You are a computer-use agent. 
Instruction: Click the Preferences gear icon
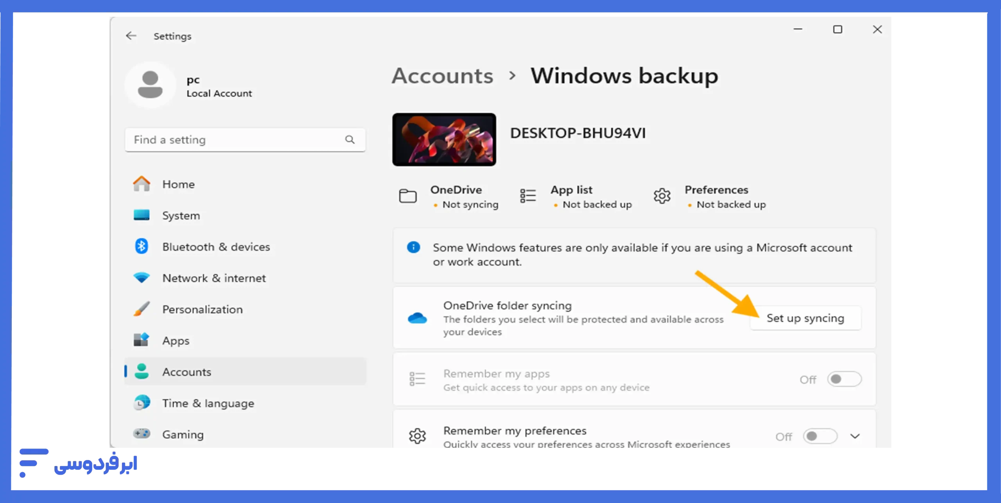662,197
